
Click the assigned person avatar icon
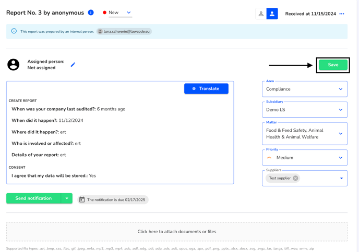tap(13, 65)
